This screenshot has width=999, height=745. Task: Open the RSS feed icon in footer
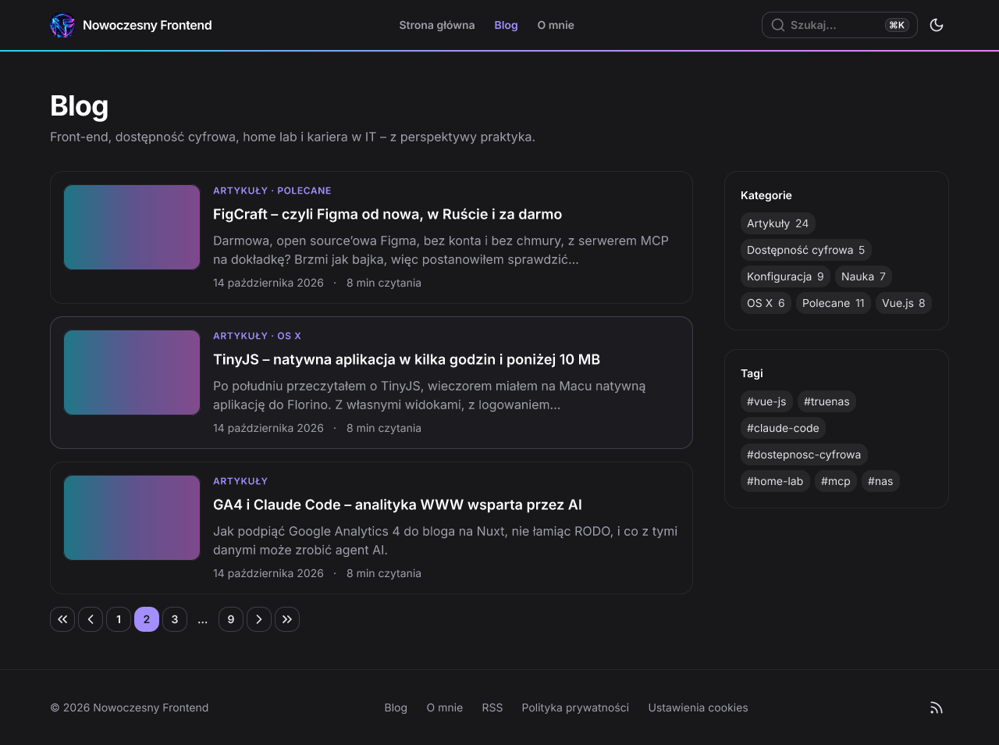(937, 708)
